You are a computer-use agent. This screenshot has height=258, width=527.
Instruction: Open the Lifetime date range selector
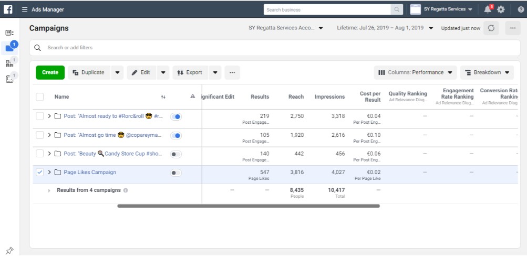[x=385, y=28]
